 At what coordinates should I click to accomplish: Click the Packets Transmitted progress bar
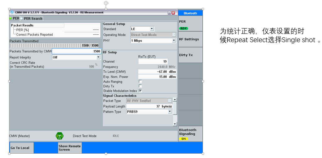(x=54, y=46)
